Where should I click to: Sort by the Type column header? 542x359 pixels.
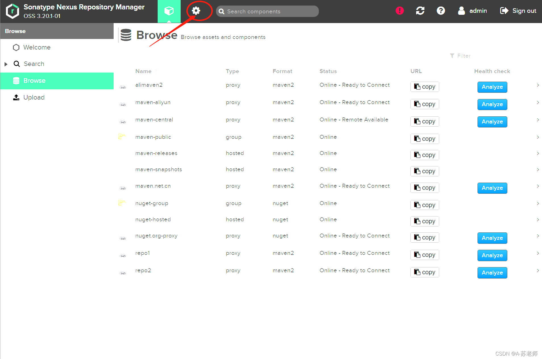point(232,71)
